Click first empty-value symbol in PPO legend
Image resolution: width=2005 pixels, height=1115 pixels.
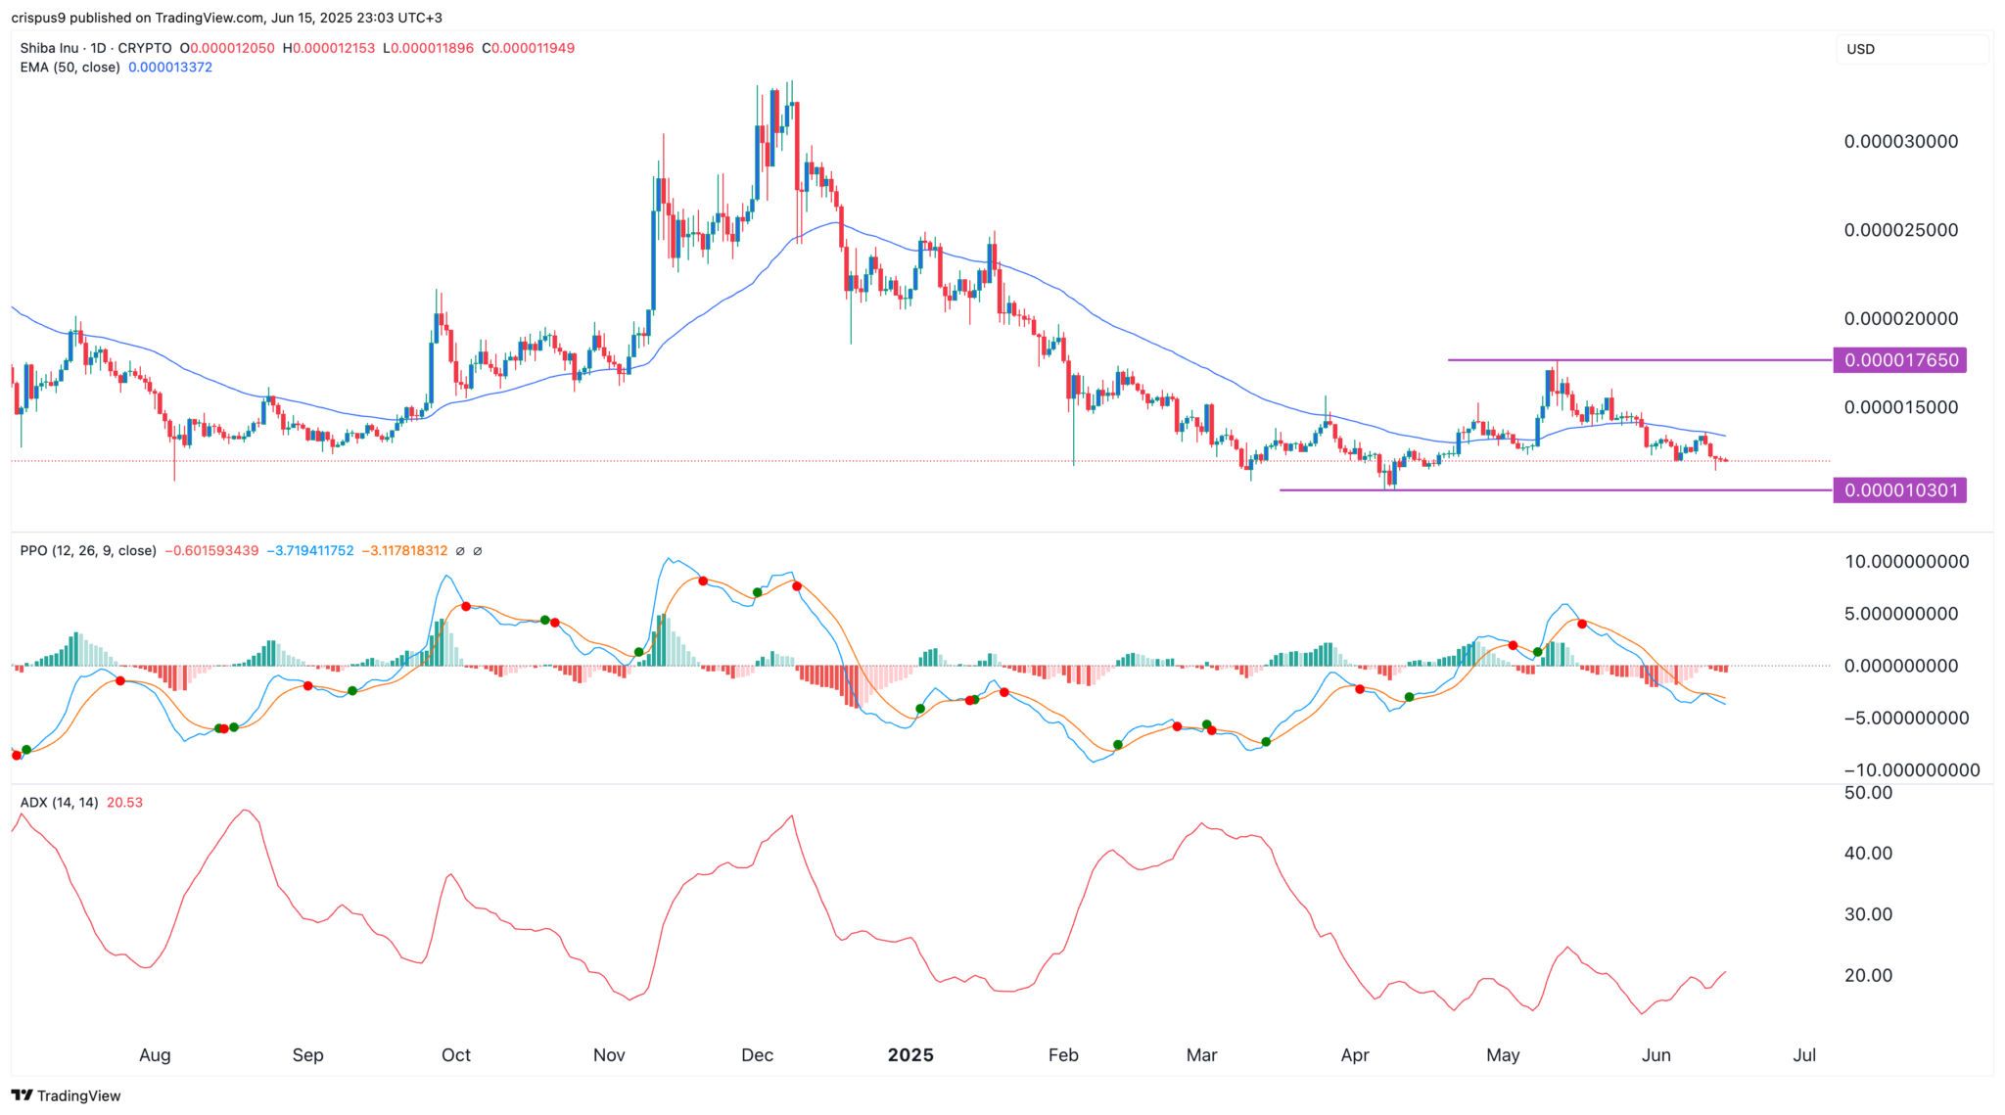pyautogui.click(x=461, y=551)
